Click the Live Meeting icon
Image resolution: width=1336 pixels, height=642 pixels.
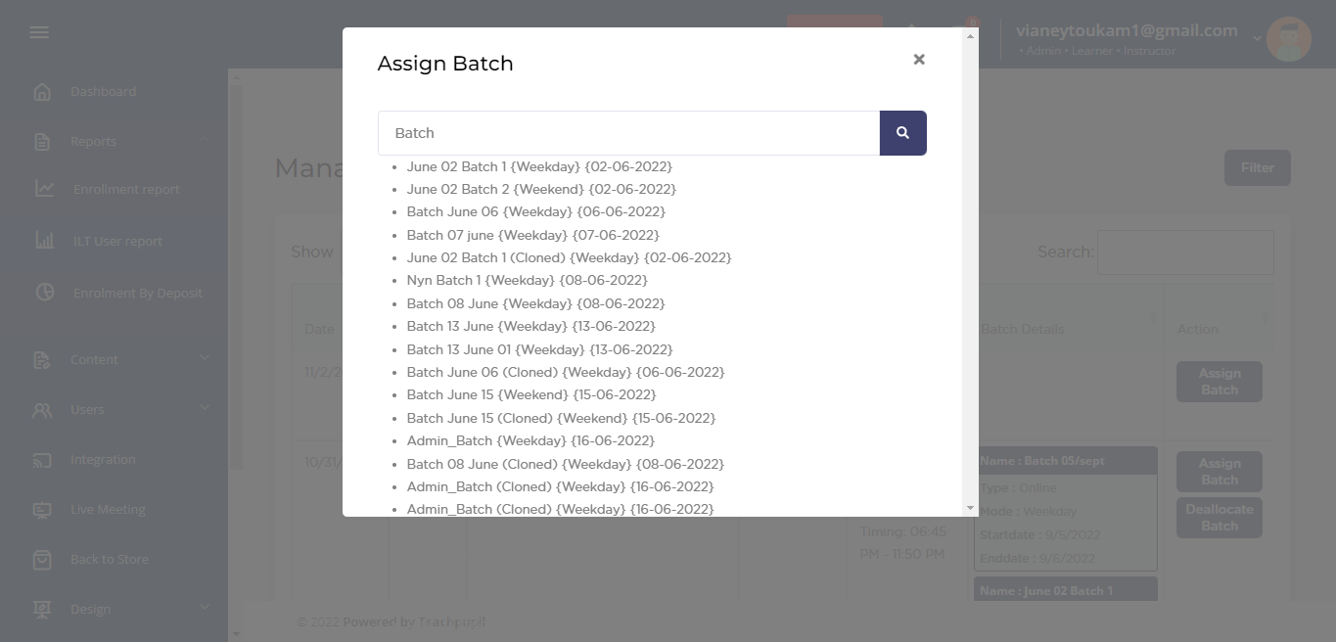coord(42,510)
